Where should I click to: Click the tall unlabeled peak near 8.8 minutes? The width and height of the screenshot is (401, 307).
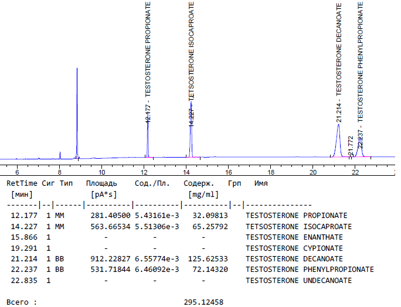[x=77, y=111]
